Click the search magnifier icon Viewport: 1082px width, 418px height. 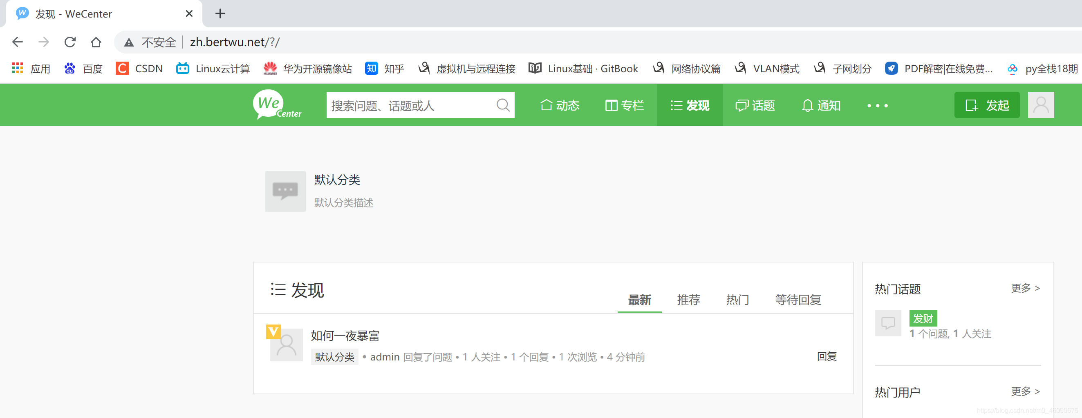[x=503, y=105]
